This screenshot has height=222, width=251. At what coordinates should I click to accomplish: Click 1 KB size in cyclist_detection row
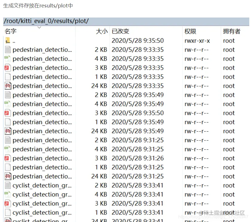click(x=101, y=213)
